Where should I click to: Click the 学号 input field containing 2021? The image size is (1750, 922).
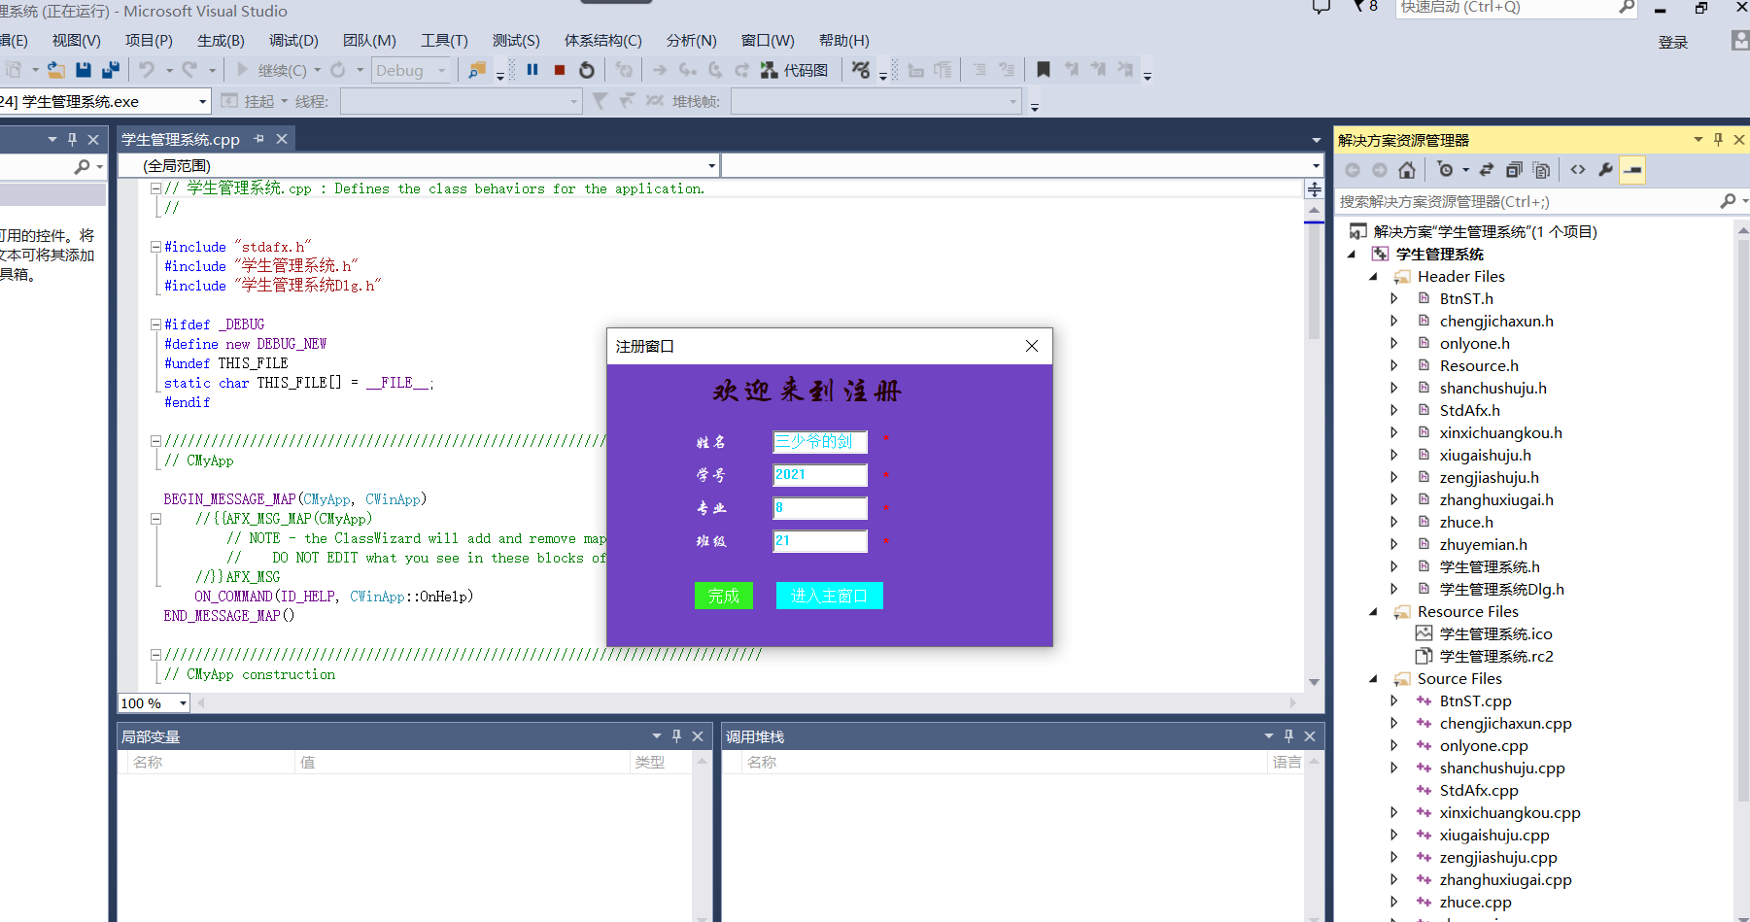coord(820,475)
